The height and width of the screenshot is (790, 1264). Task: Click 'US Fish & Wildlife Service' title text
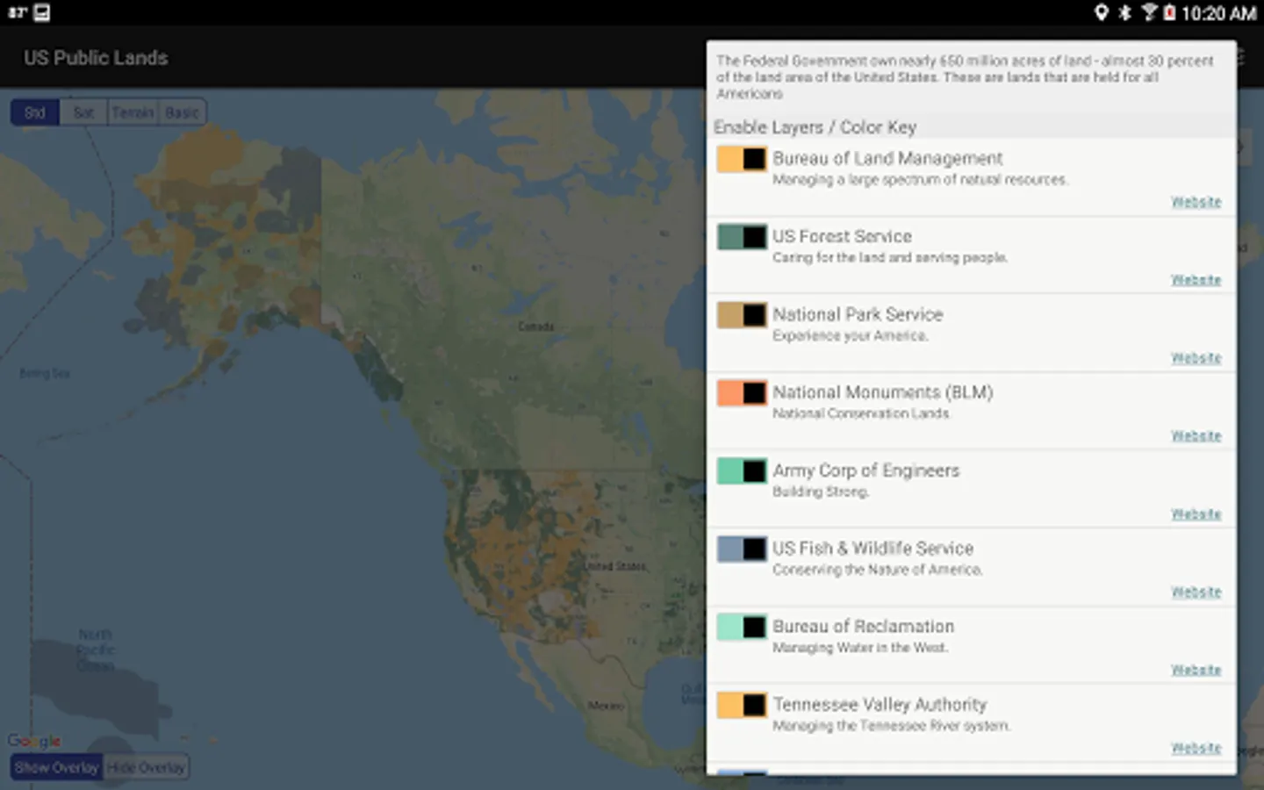click(873, 549)
